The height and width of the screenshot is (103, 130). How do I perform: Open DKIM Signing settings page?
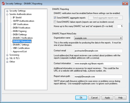coord(20,31)
